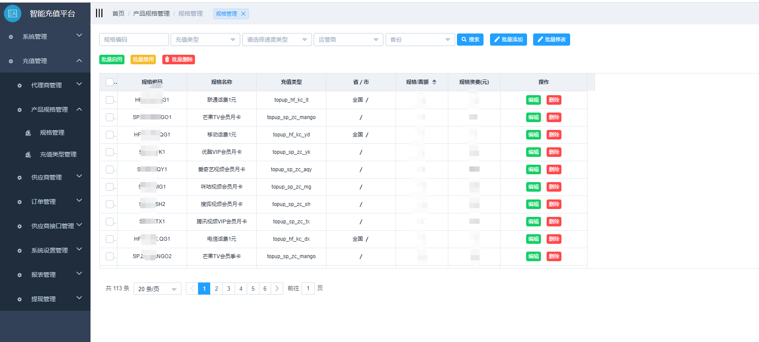
Task: Click gear icon beside 充值管理
Action: [11, 61]
